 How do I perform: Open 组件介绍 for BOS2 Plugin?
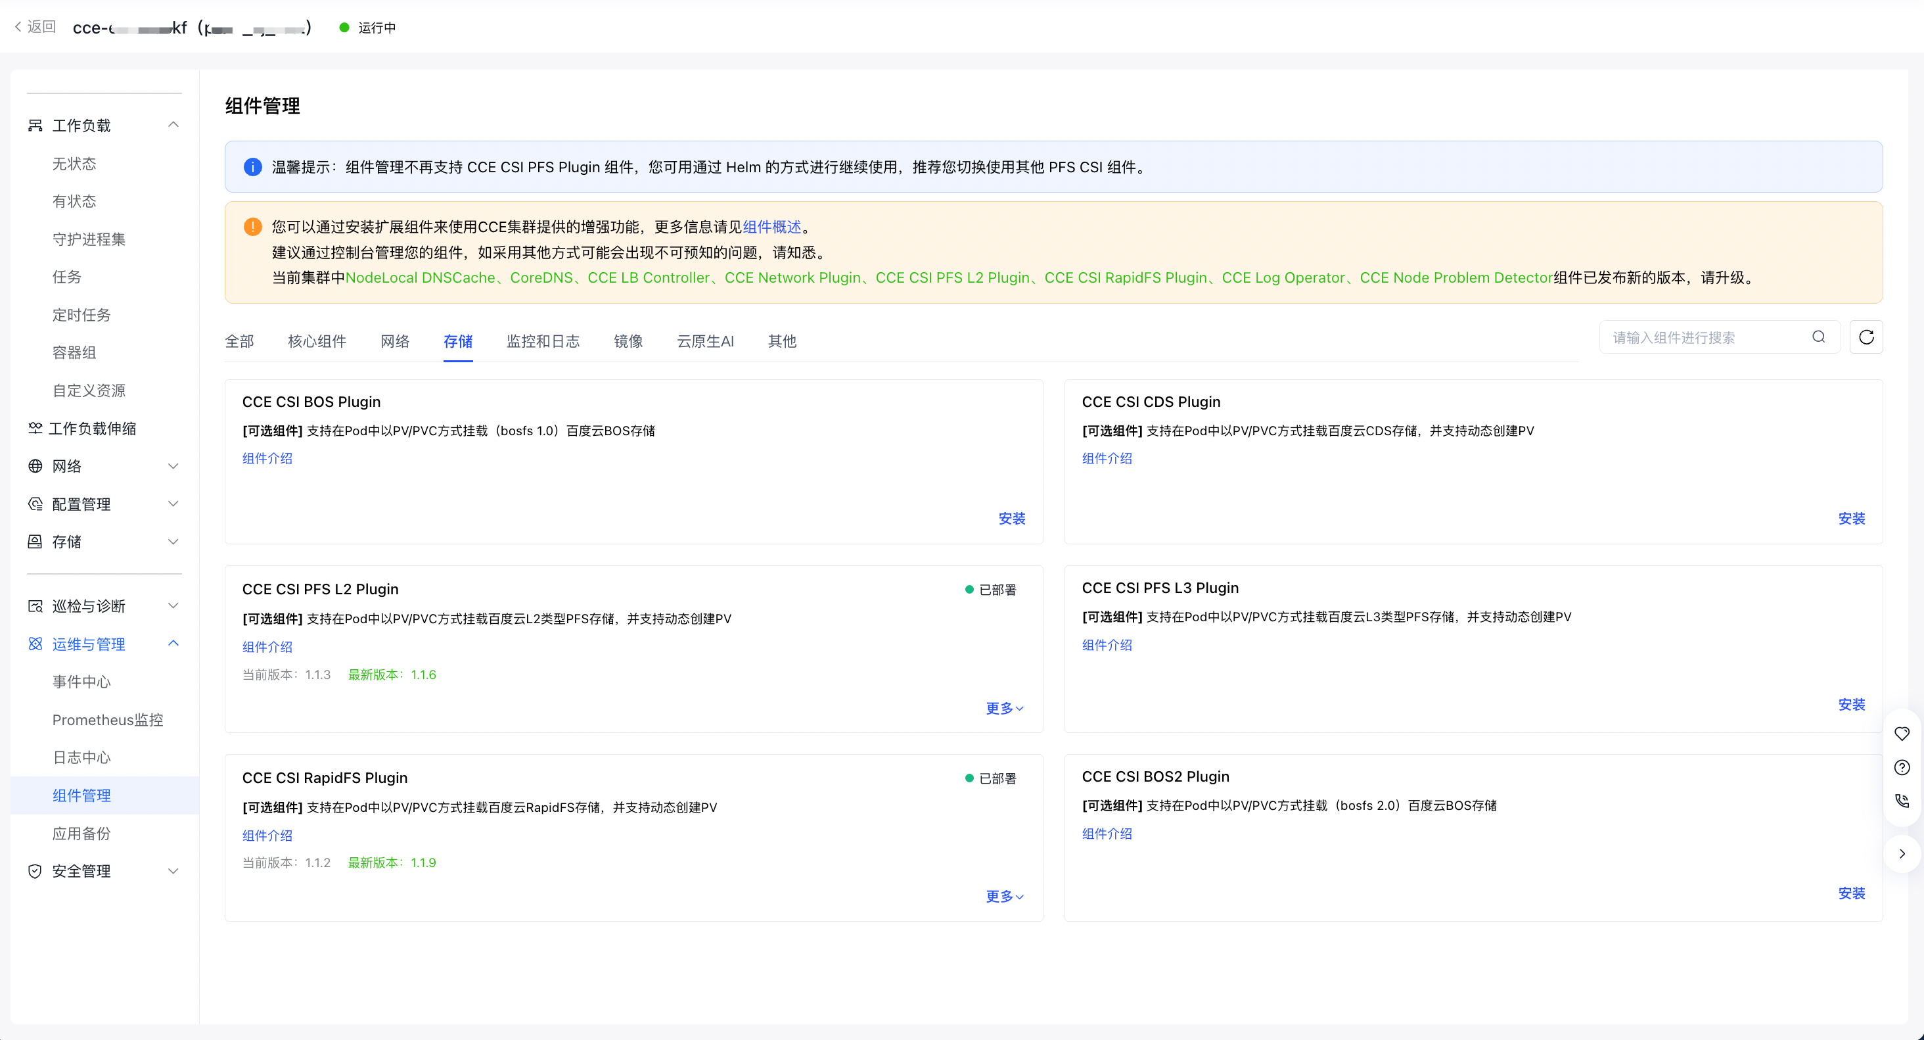[x=1107, y=834]
